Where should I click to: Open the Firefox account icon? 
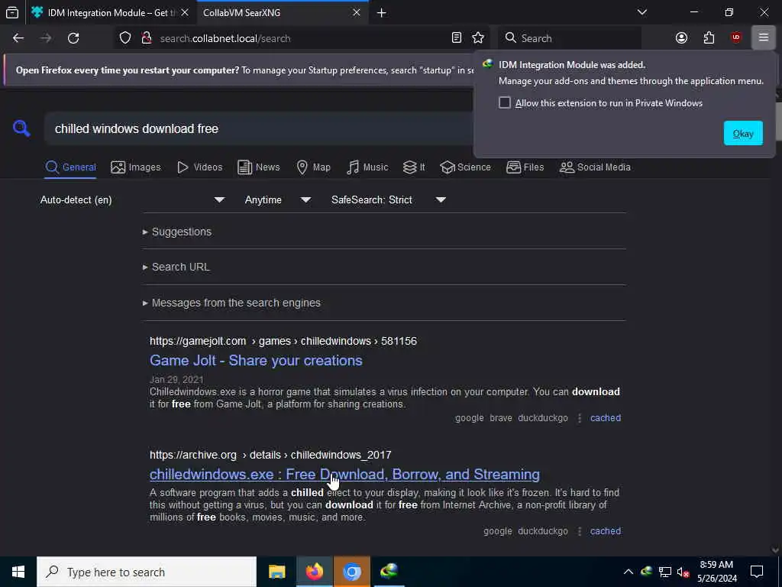point(681,38)
